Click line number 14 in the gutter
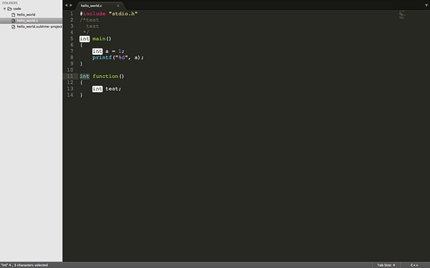This screenshot has width=430, height=268. coord(70,95)
